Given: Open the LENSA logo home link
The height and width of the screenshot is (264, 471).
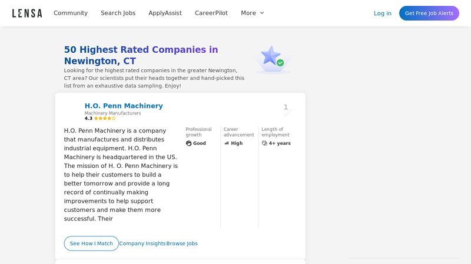Looking at the screenshot, I should [x=27, y=13].
